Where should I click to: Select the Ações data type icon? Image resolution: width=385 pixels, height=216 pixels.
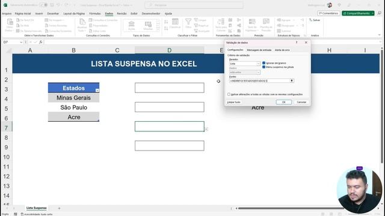tap(132, 24)
